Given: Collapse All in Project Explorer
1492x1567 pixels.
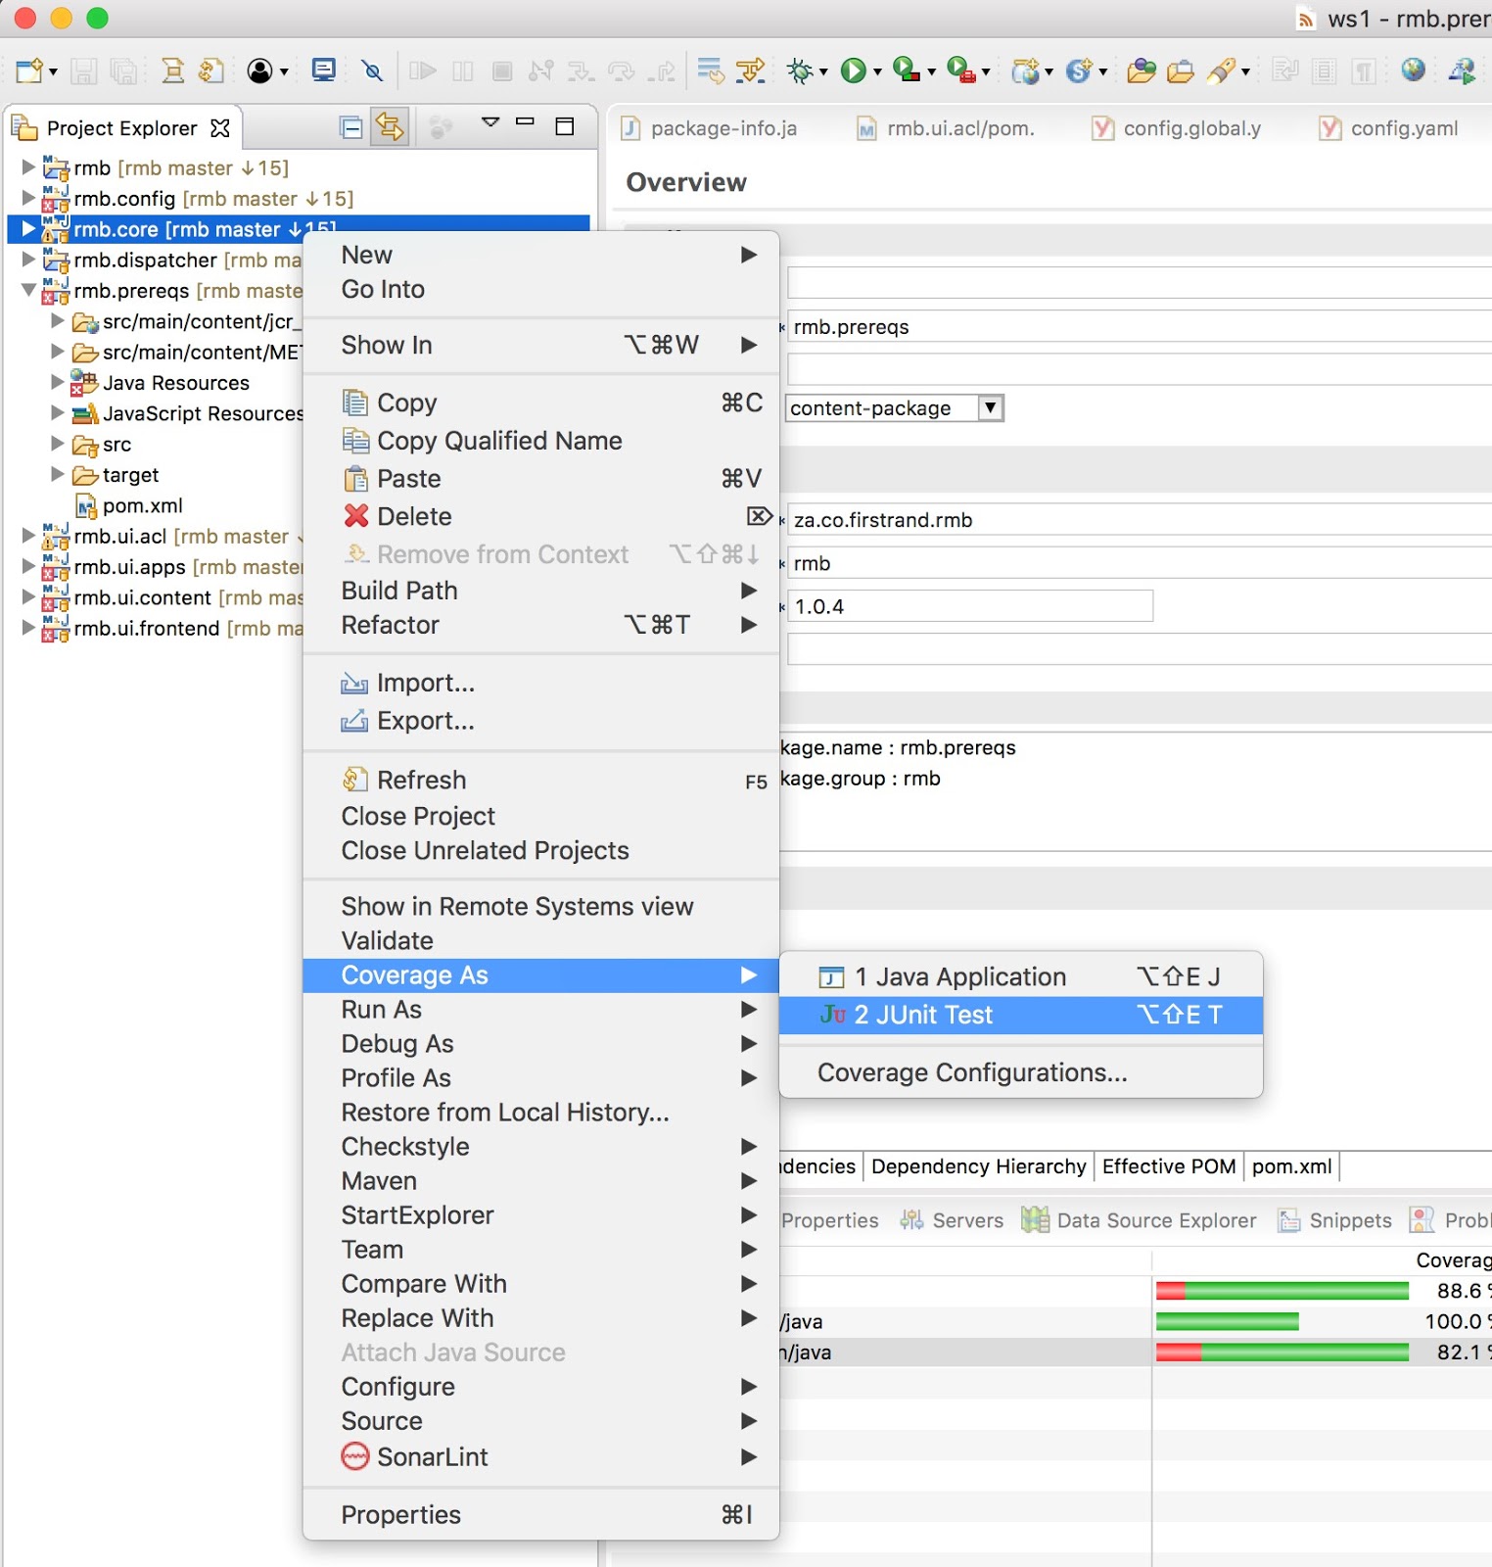Looking at the screenshot, I should point(350,127).
